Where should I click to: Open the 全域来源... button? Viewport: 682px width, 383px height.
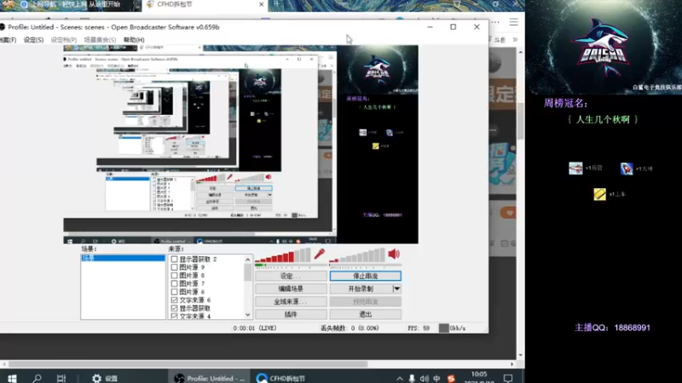(291, 301)
